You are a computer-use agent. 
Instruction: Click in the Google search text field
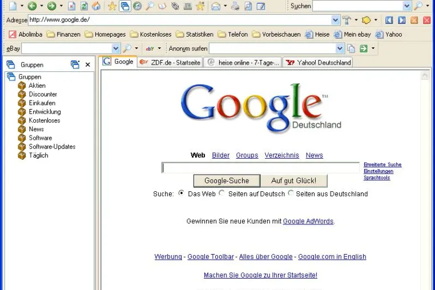[261, 168]
